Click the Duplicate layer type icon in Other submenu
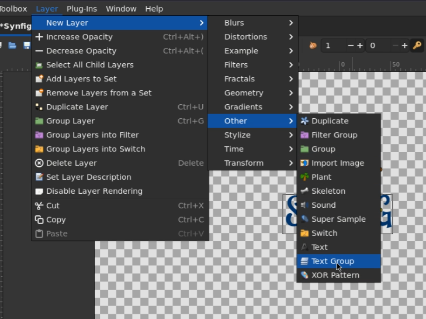The width and height of the screenshot is (426, 319). (304, 121)
